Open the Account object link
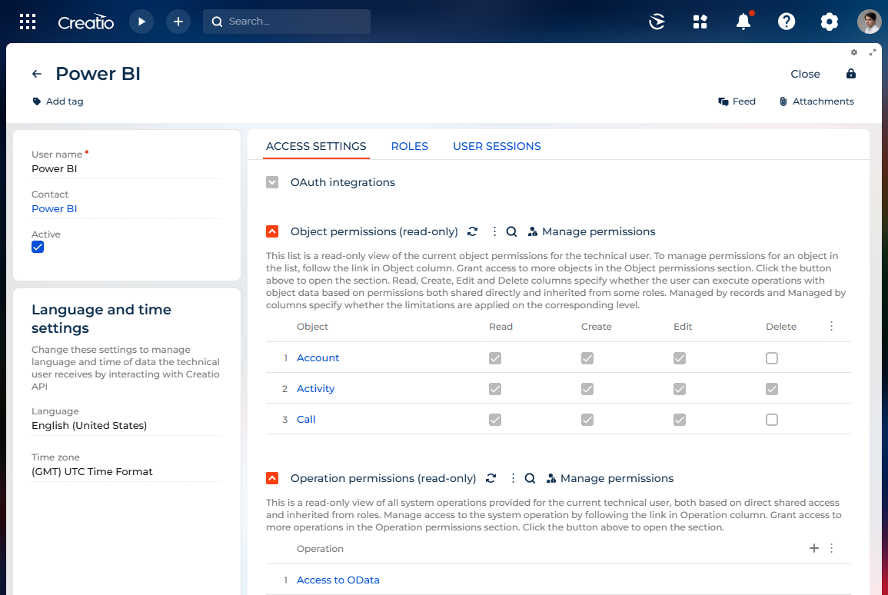The width and height of the screenshot is (888, 595). click(318, 357)
